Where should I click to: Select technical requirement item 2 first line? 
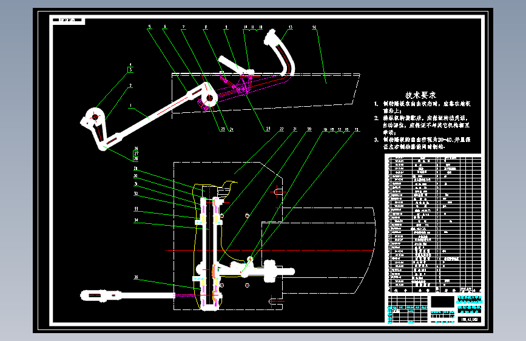(421, 118)
